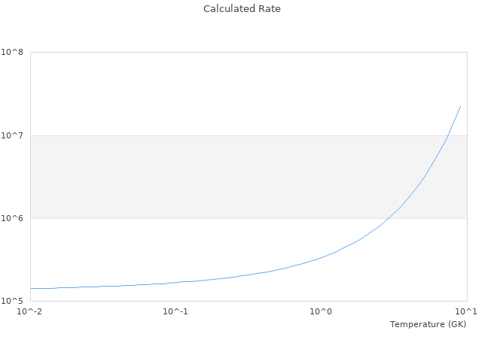Image resolution: width=482 pixels, height=361 pixels.
Task: Select the blue curve above the 10^-1 tick
Action: 175,283
